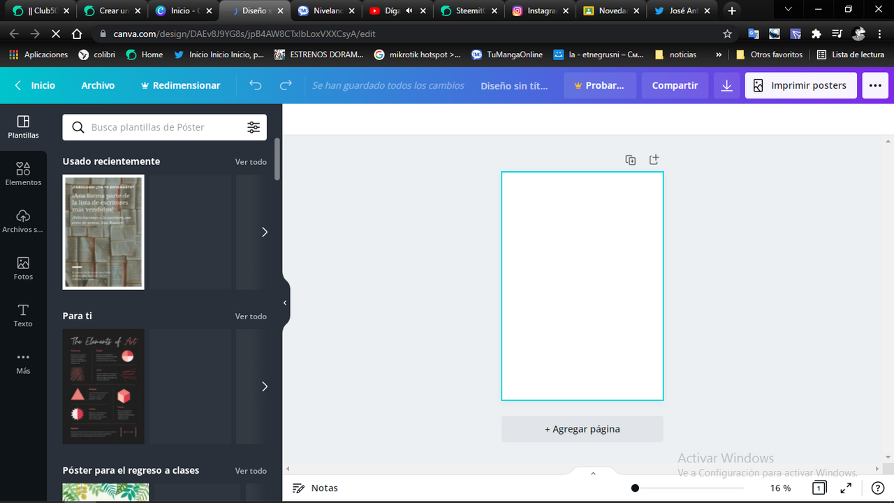
Task: Go back to Inicio
Action: click(x=35, y=85)
